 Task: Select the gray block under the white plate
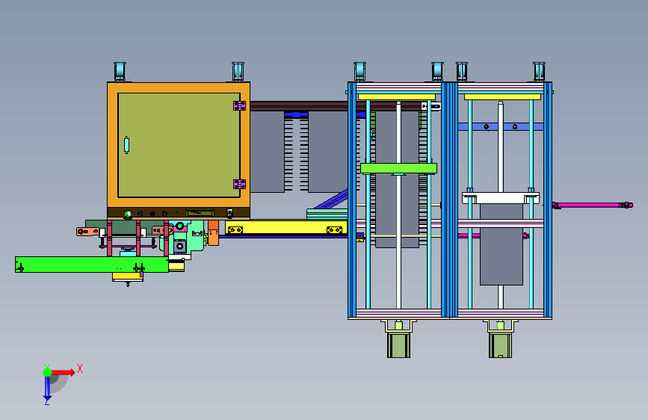(x=502, y=244)
